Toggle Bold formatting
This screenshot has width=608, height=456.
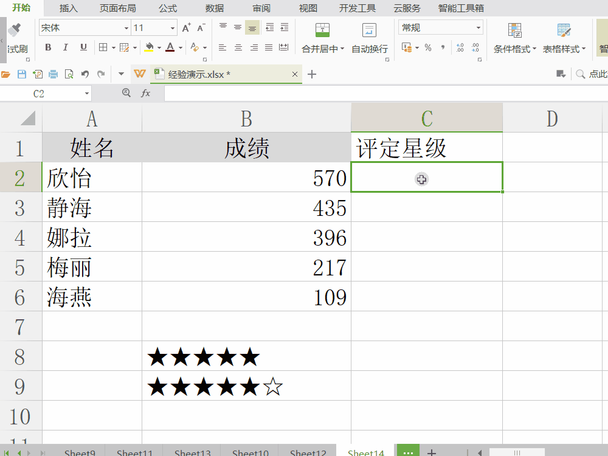pos(49,47)
